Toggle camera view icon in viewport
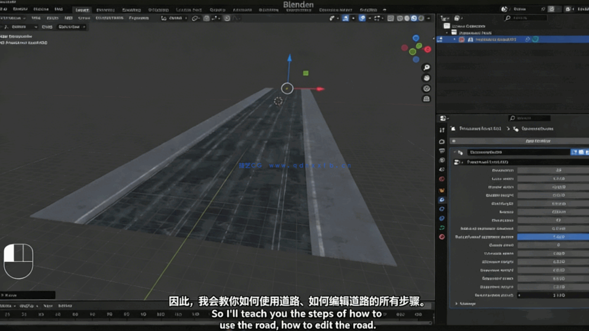Viewport: 589px width, 331px height. pyautogui.click(x=426, y=89)
